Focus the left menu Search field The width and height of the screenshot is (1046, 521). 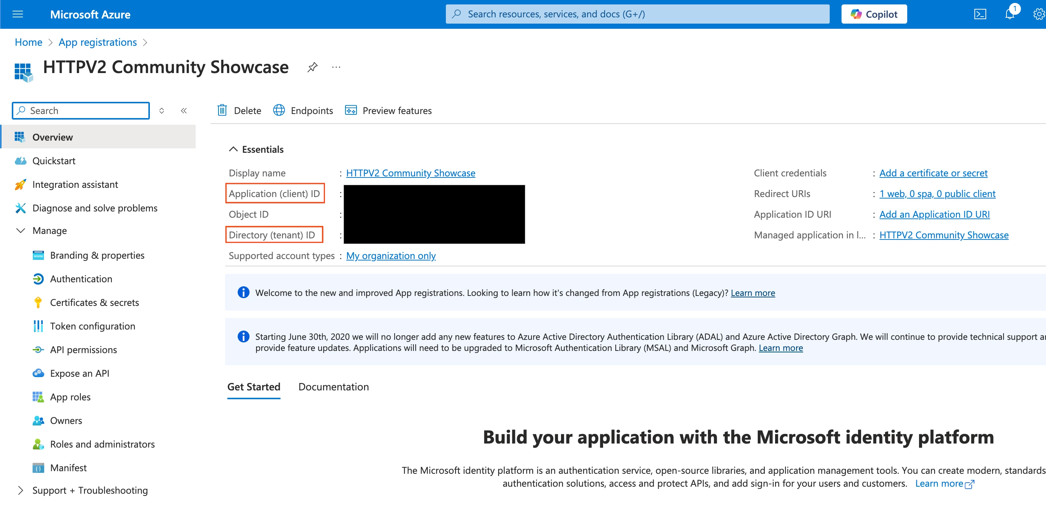tap(81, 110)
